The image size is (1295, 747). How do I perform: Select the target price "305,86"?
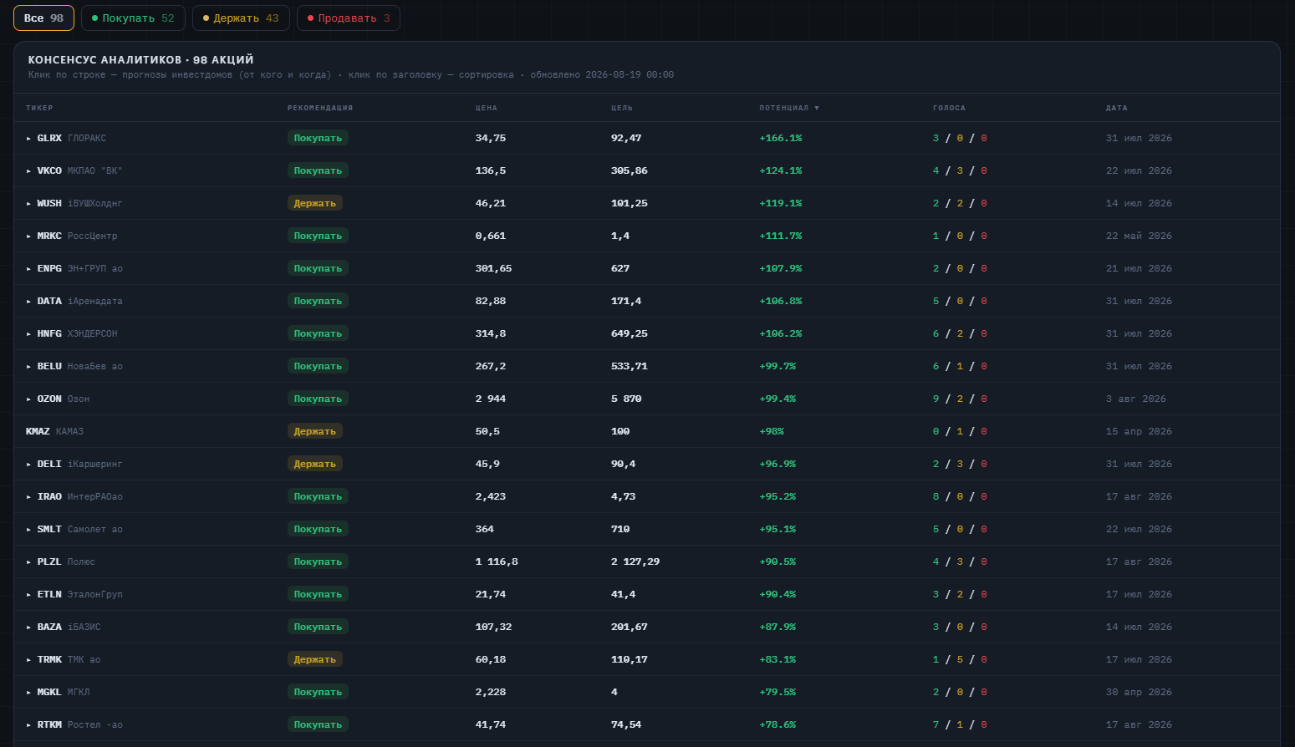click(x=630, y=170)
